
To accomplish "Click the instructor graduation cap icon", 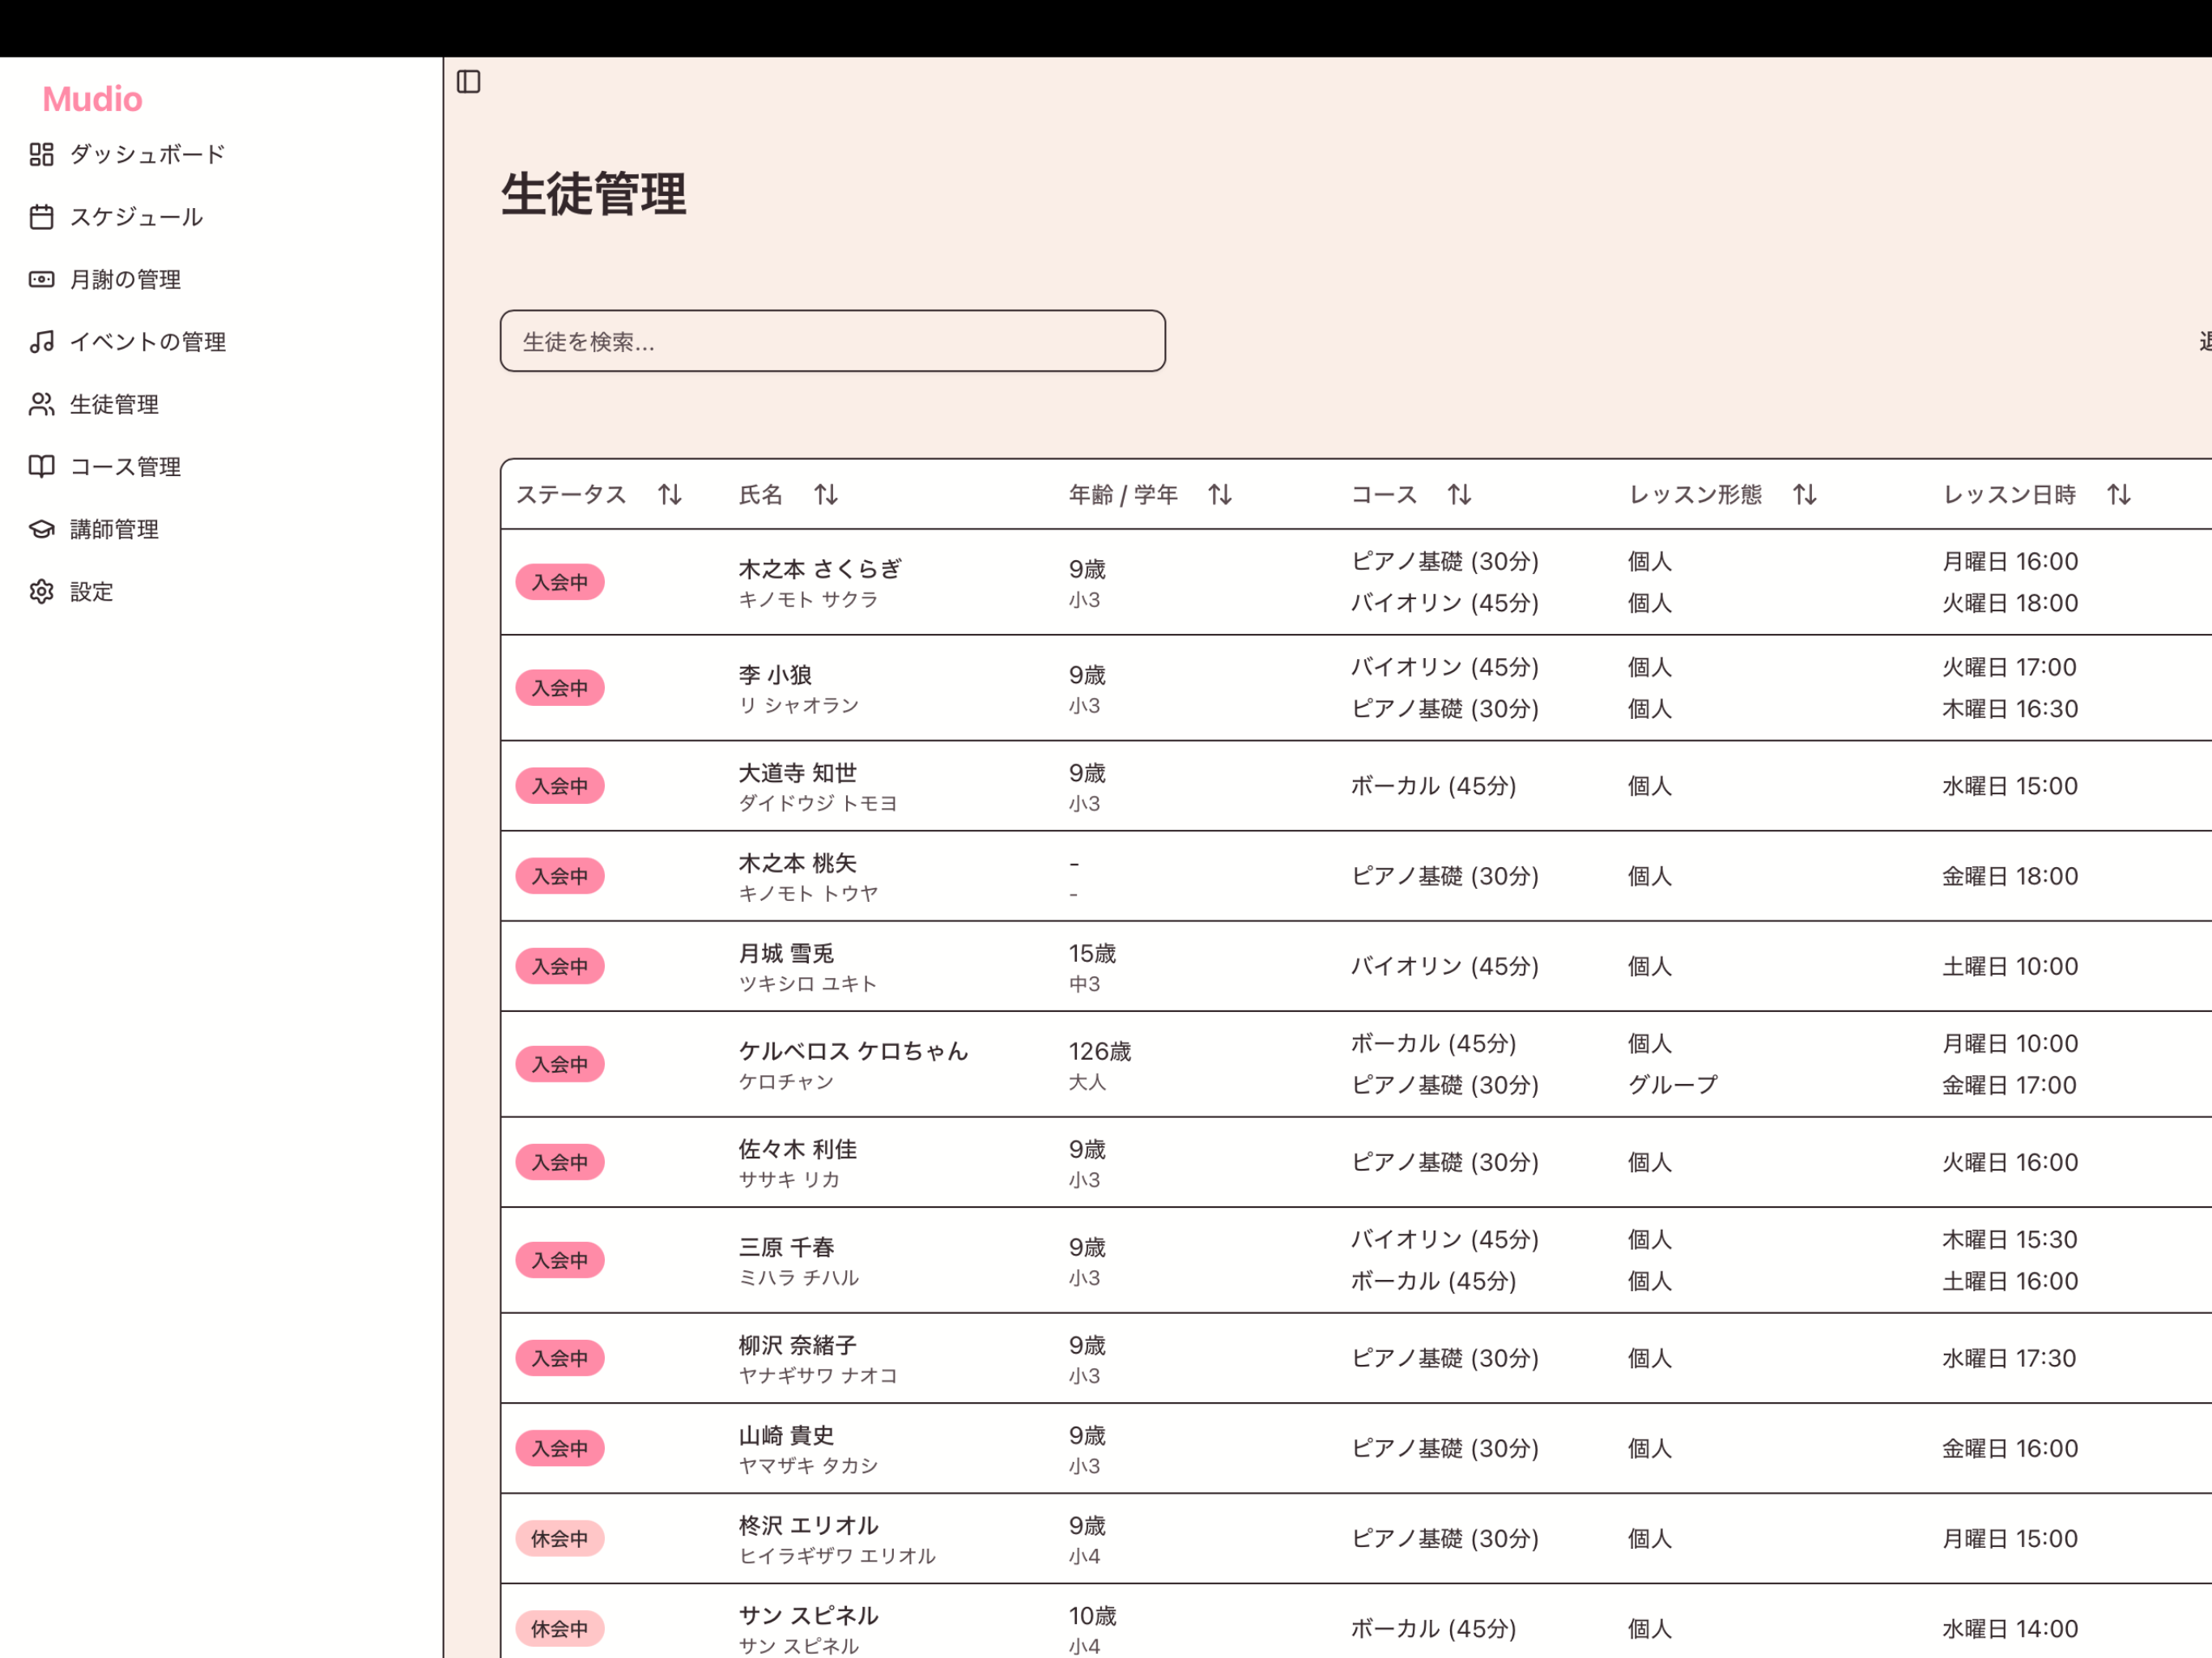I will click(x=41, y=529).
